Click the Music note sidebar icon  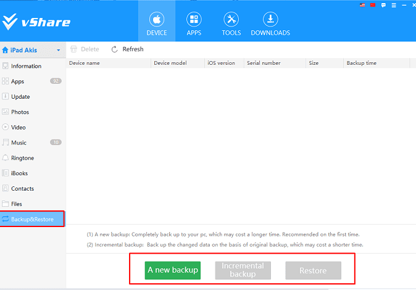[x=5, y=143]
